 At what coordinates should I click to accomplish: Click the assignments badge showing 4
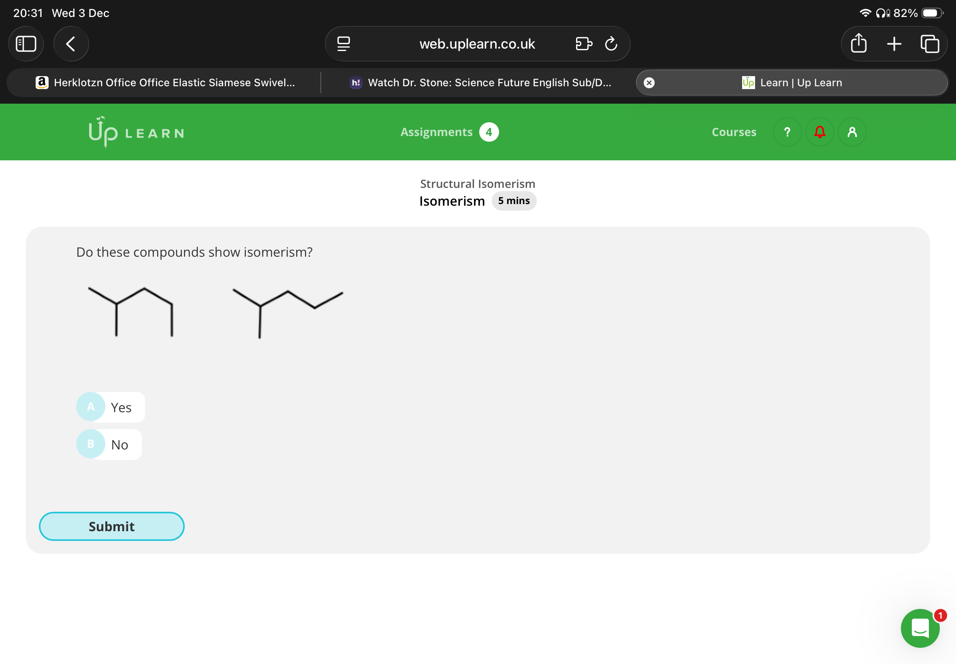coord(489,132)
